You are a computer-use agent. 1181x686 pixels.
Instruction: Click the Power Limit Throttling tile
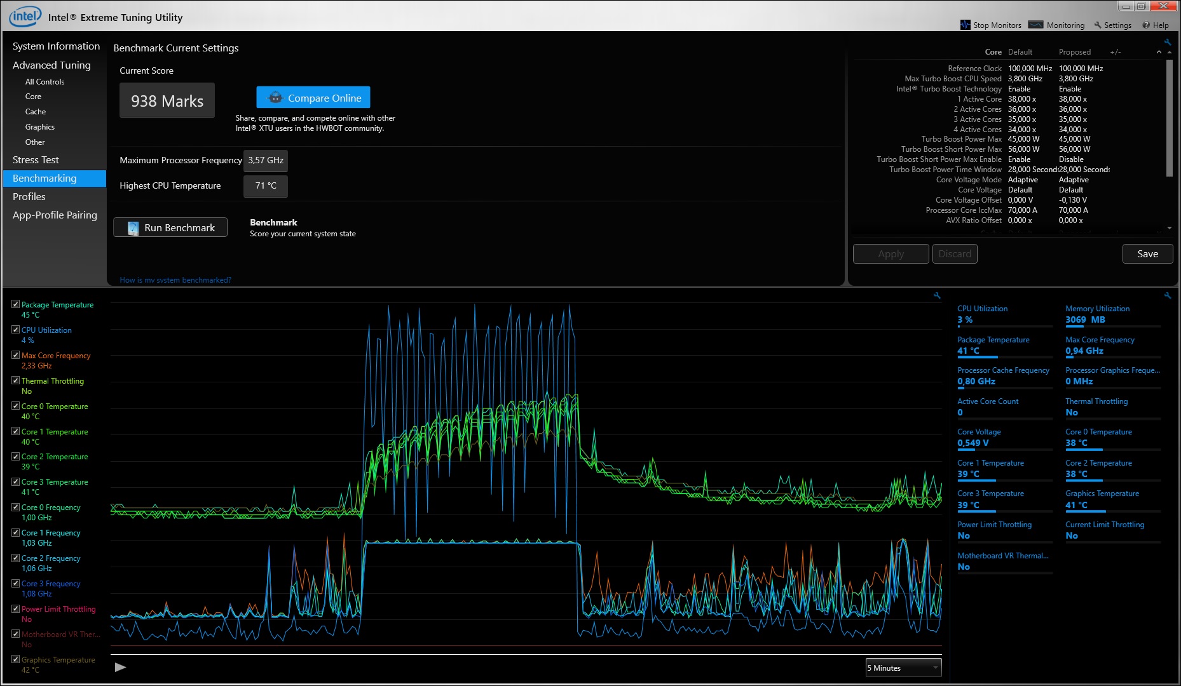coord(1004,530)
